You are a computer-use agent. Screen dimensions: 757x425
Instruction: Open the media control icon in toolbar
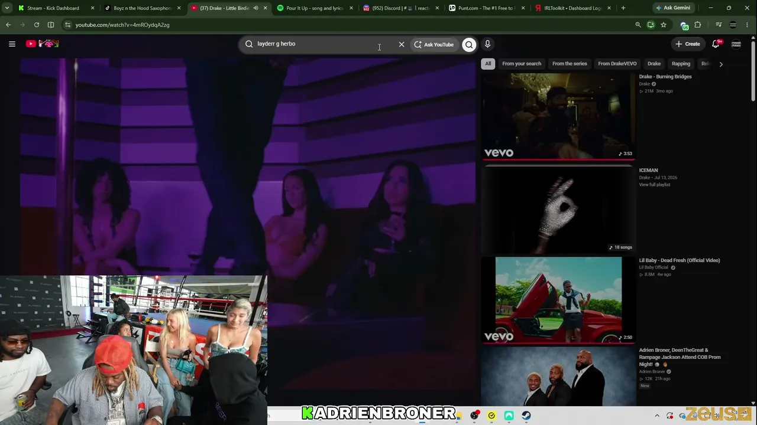[x=719, y=25]
